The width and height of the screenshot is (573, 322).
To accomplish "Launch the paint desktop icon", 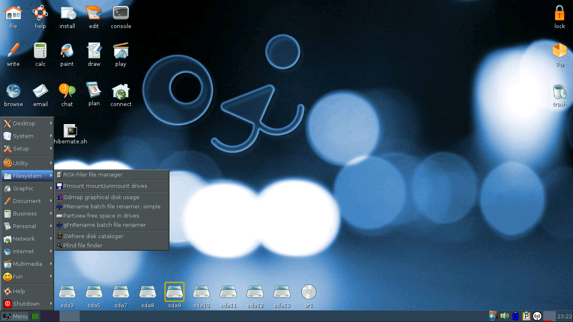I will point(67,51).
